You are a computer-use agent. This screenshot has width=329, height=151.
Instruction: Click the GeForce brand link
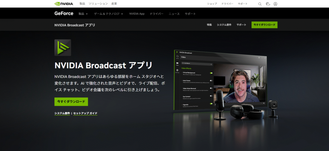[x=64, y=13]
